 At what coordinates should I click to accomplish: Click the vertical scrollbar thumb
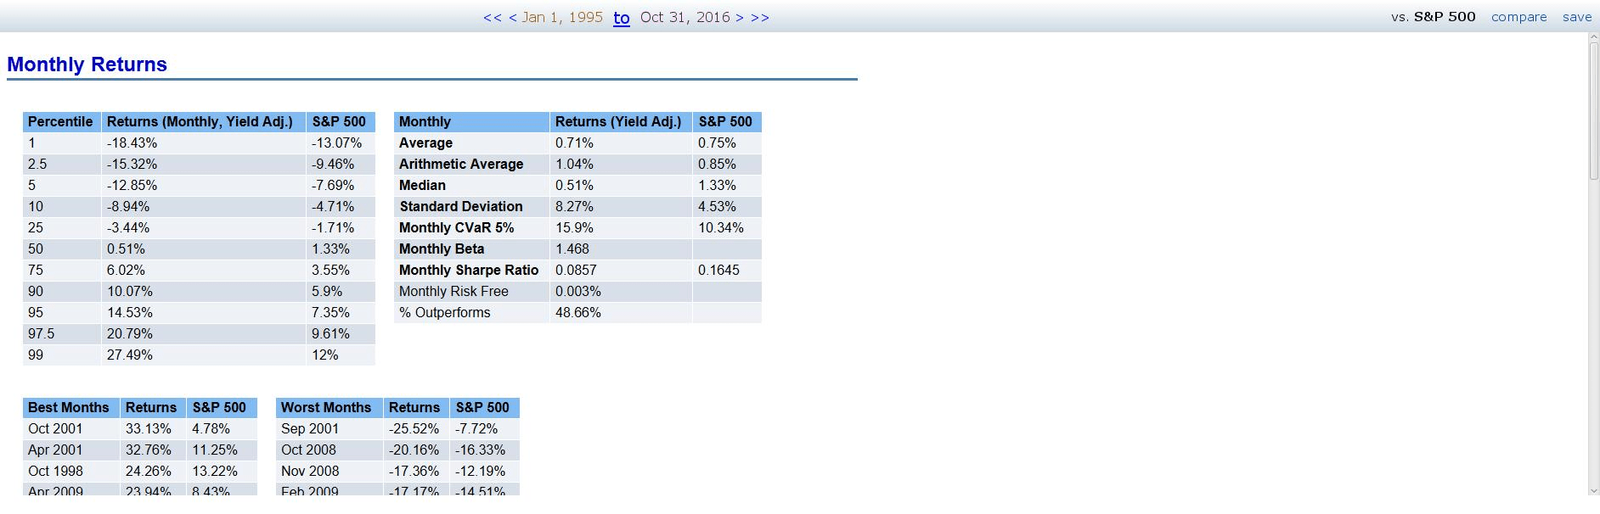click(1594, 111)
